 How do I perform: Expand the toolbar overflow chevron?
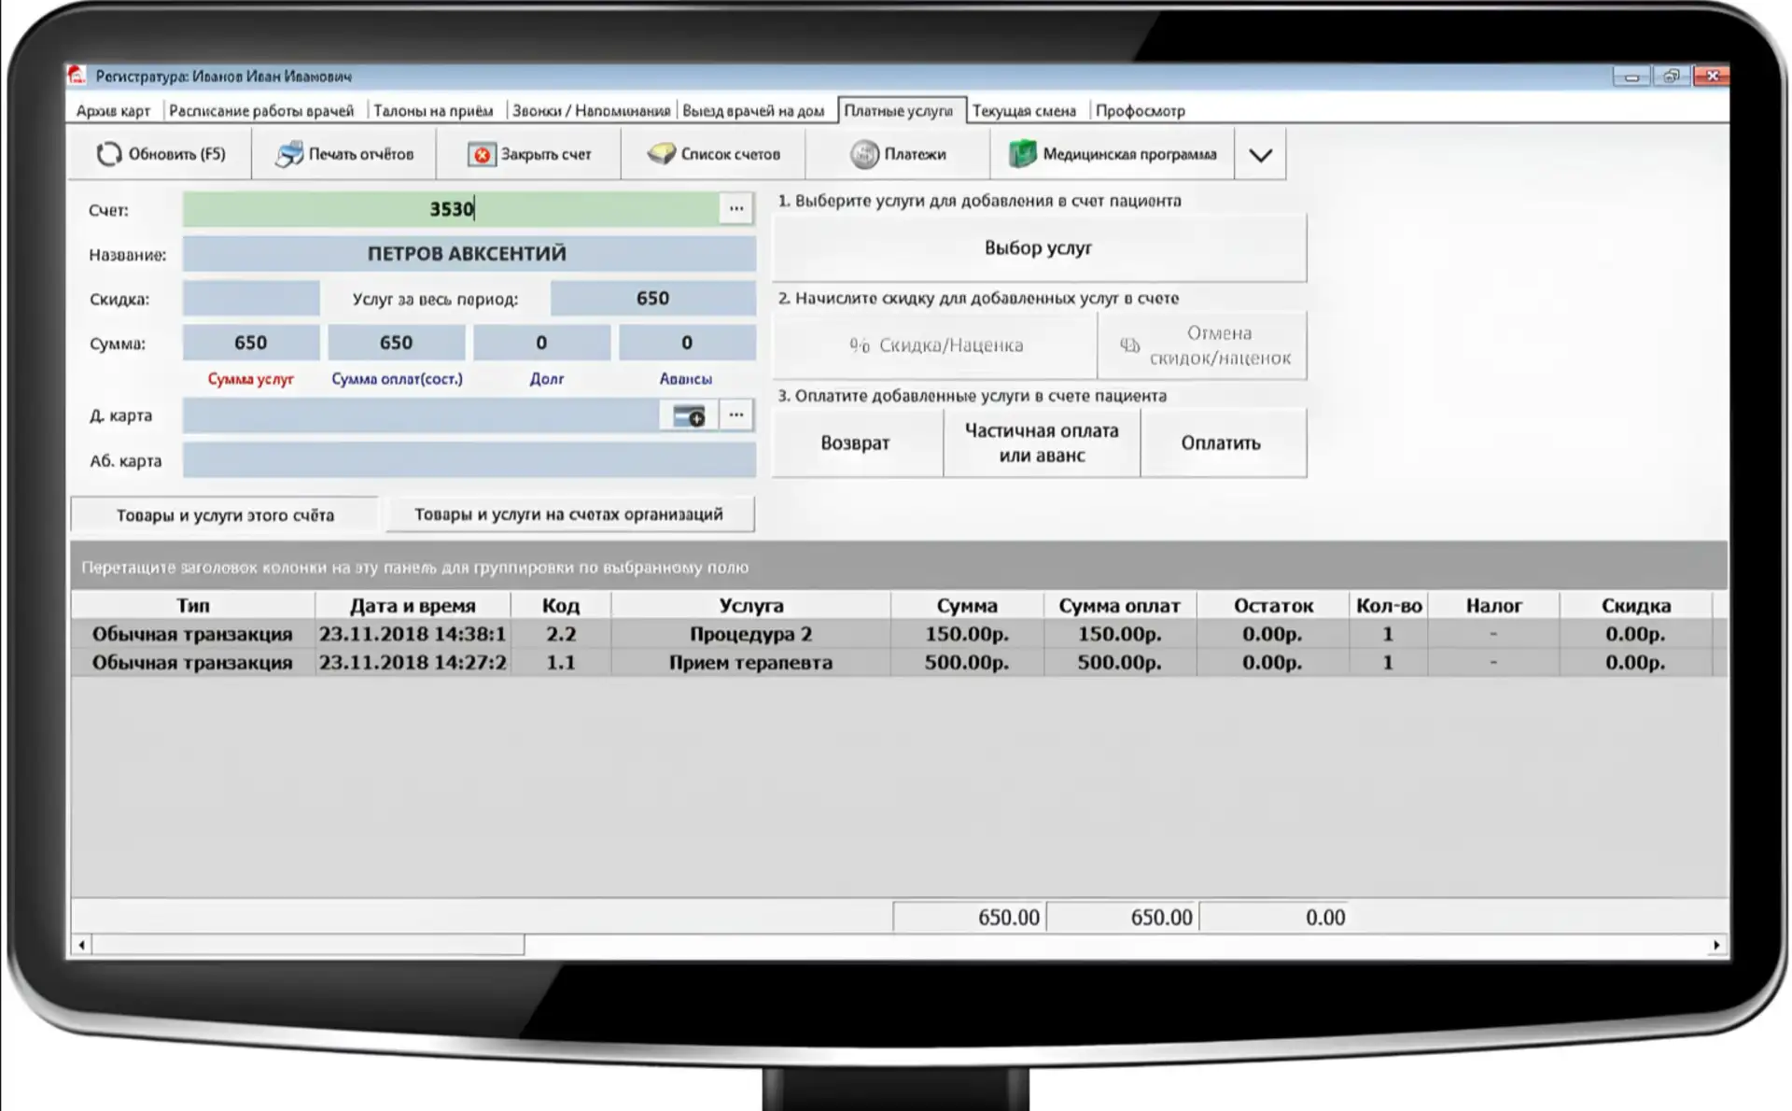click(x=1260, y=155)
